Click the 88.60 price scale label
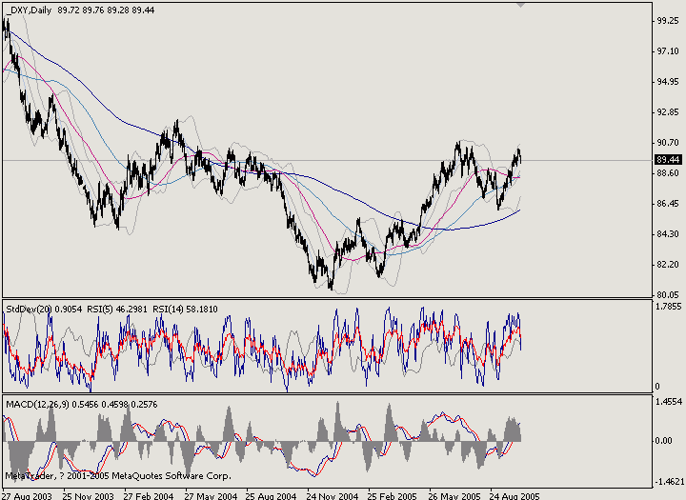 pyautogui.click(x=668, y=173)
